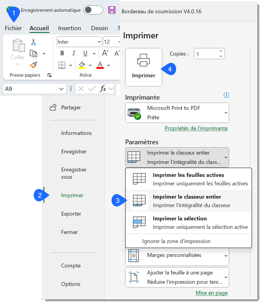Choose Enregistrer in the backstage menu
Viewport: 262px width, 304px height.
pos(74,152)
